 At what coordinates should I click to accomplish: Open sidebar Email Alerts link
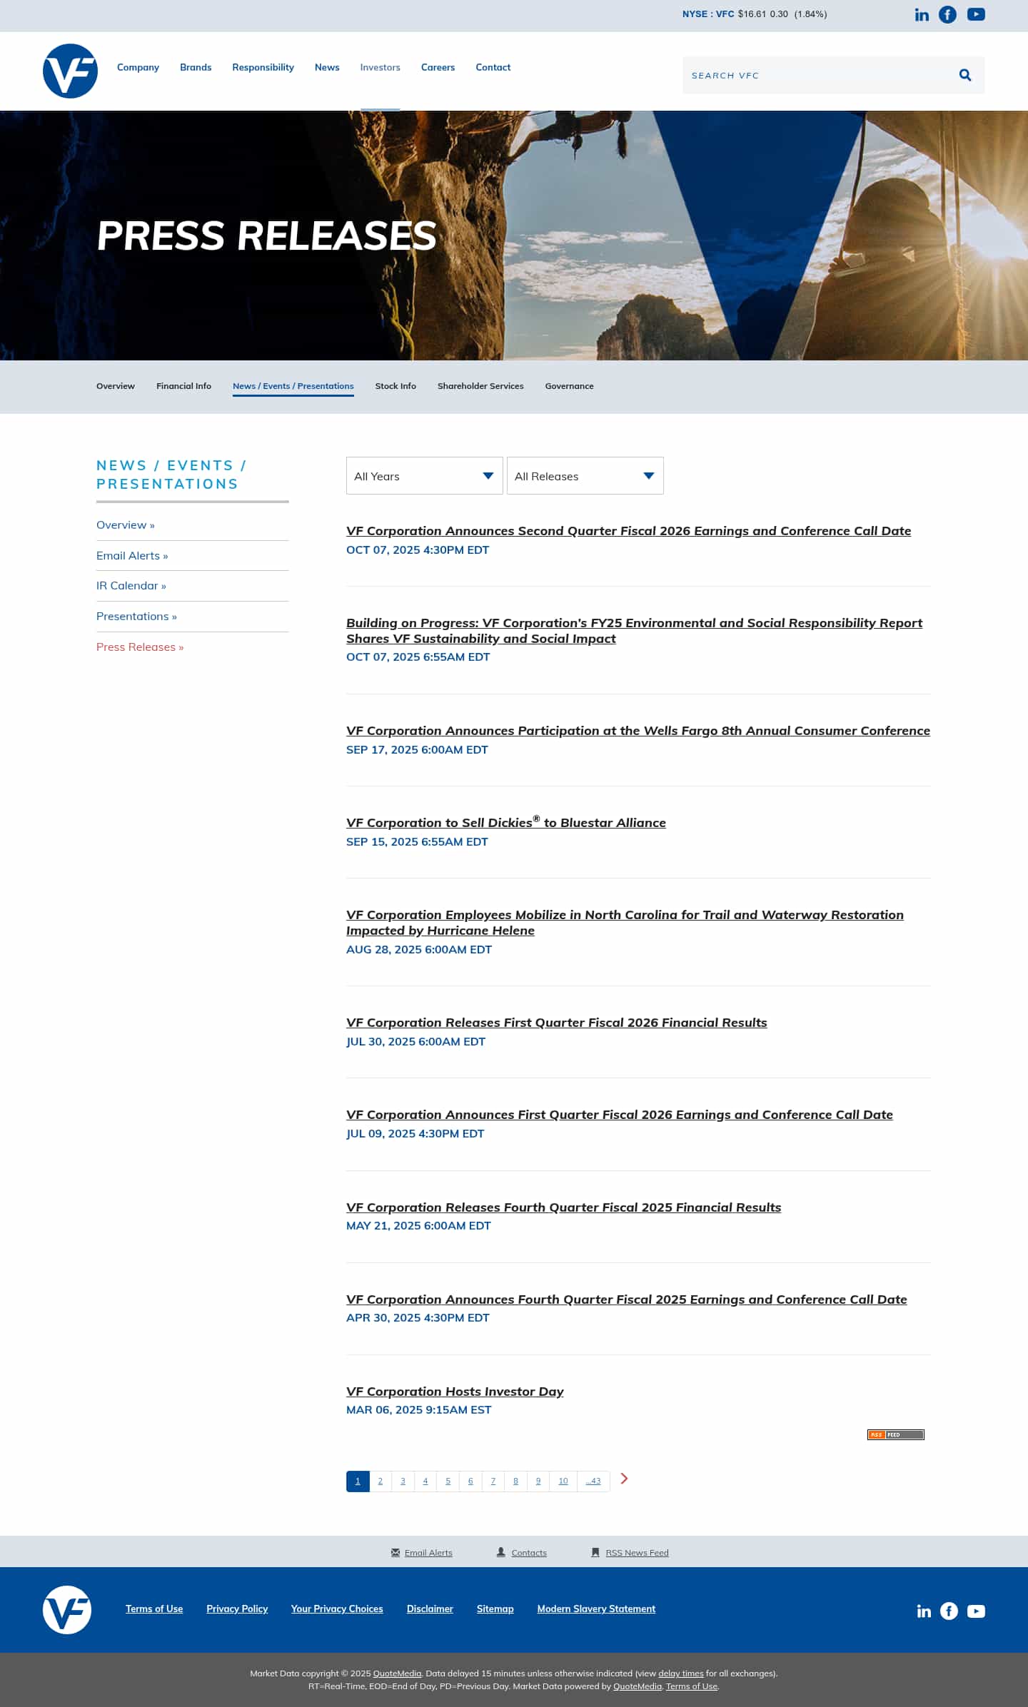(132, 556)
